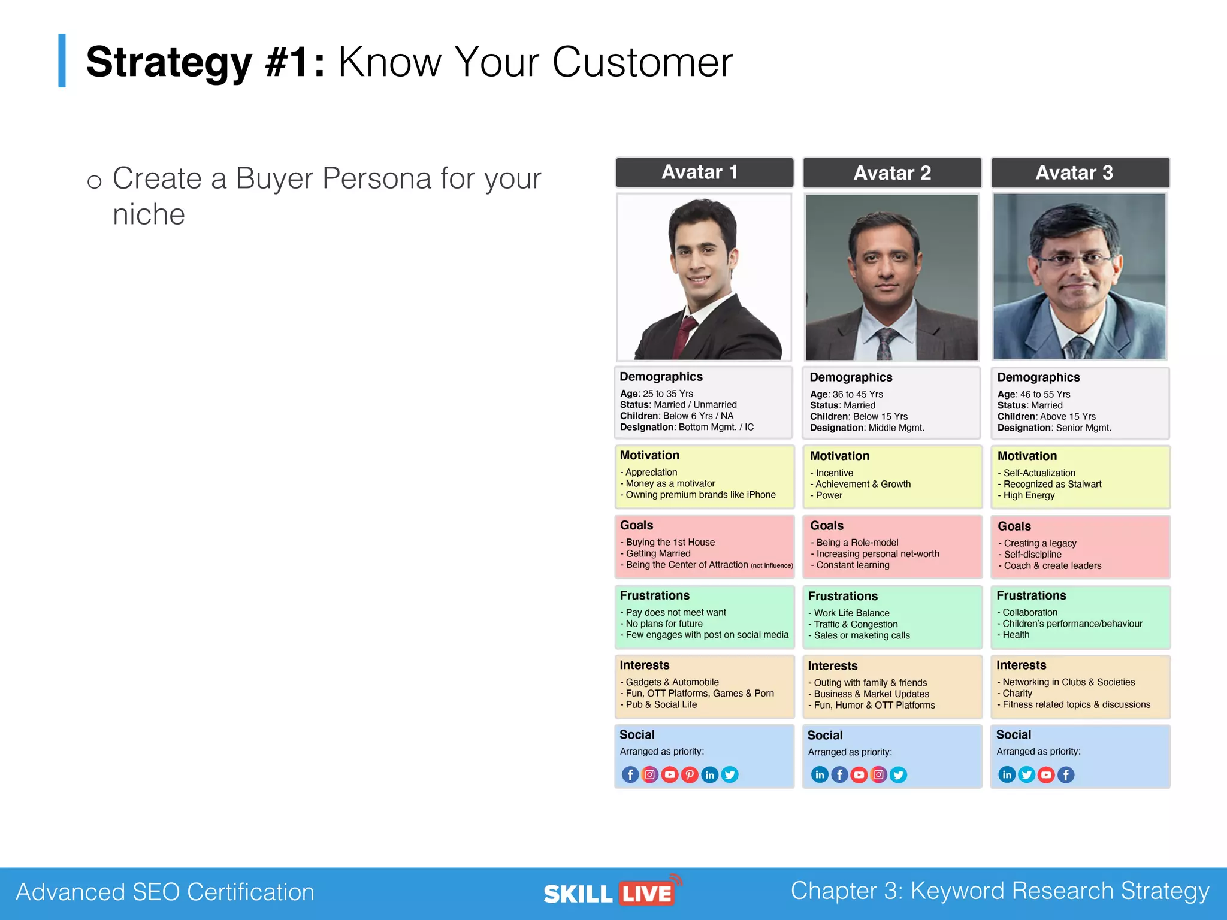
Task: Click Avatar 3's Twitter icon
Action: (x=1027, y=774)
